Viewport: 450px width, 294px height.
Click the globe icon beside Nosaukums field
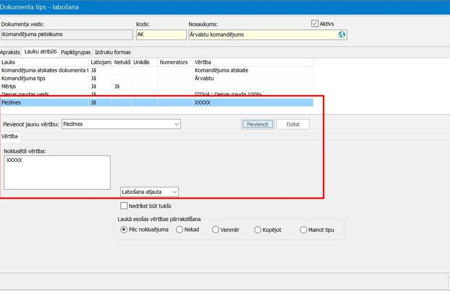pyautogui.click(x=342, y=34)
